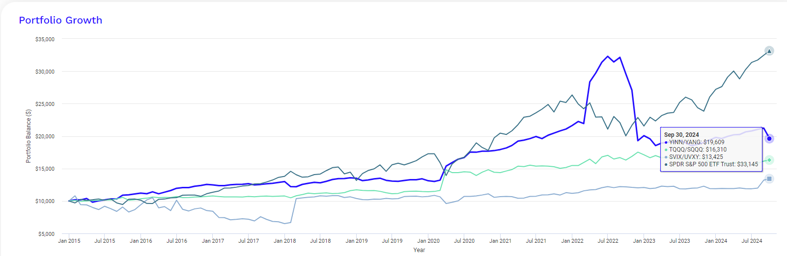Click the Jan 2018 x-axis label
Image resolution: width=787 pixels, height=256 pixels.
tap(284, 241)
